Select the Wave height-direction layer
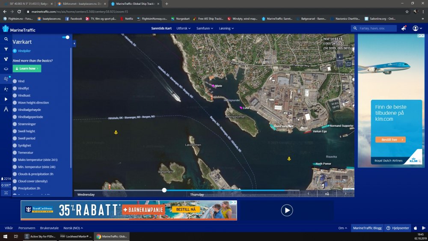 click(15, 103)
